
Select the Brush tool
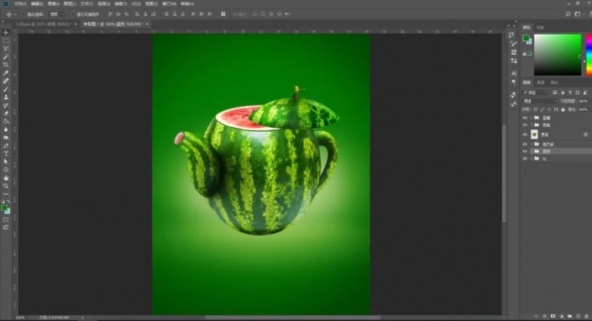click(x=6, y=89)
